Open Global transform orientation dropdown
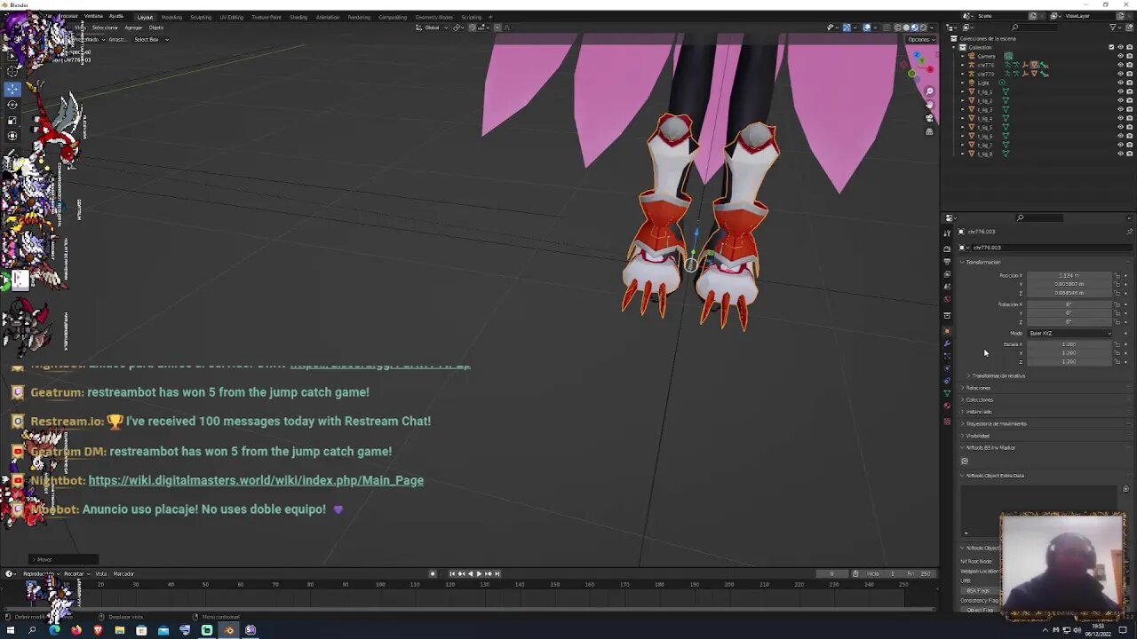This screenshot has width=1137, height=639. coord(433,28)
